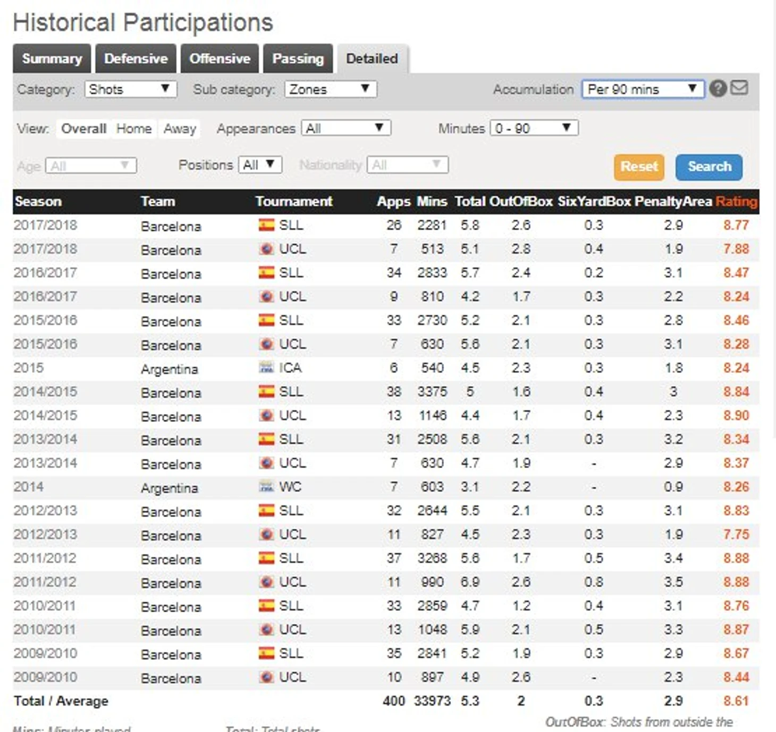Click the Spain flag in 2011/2012 SLL row

(266, 558)
